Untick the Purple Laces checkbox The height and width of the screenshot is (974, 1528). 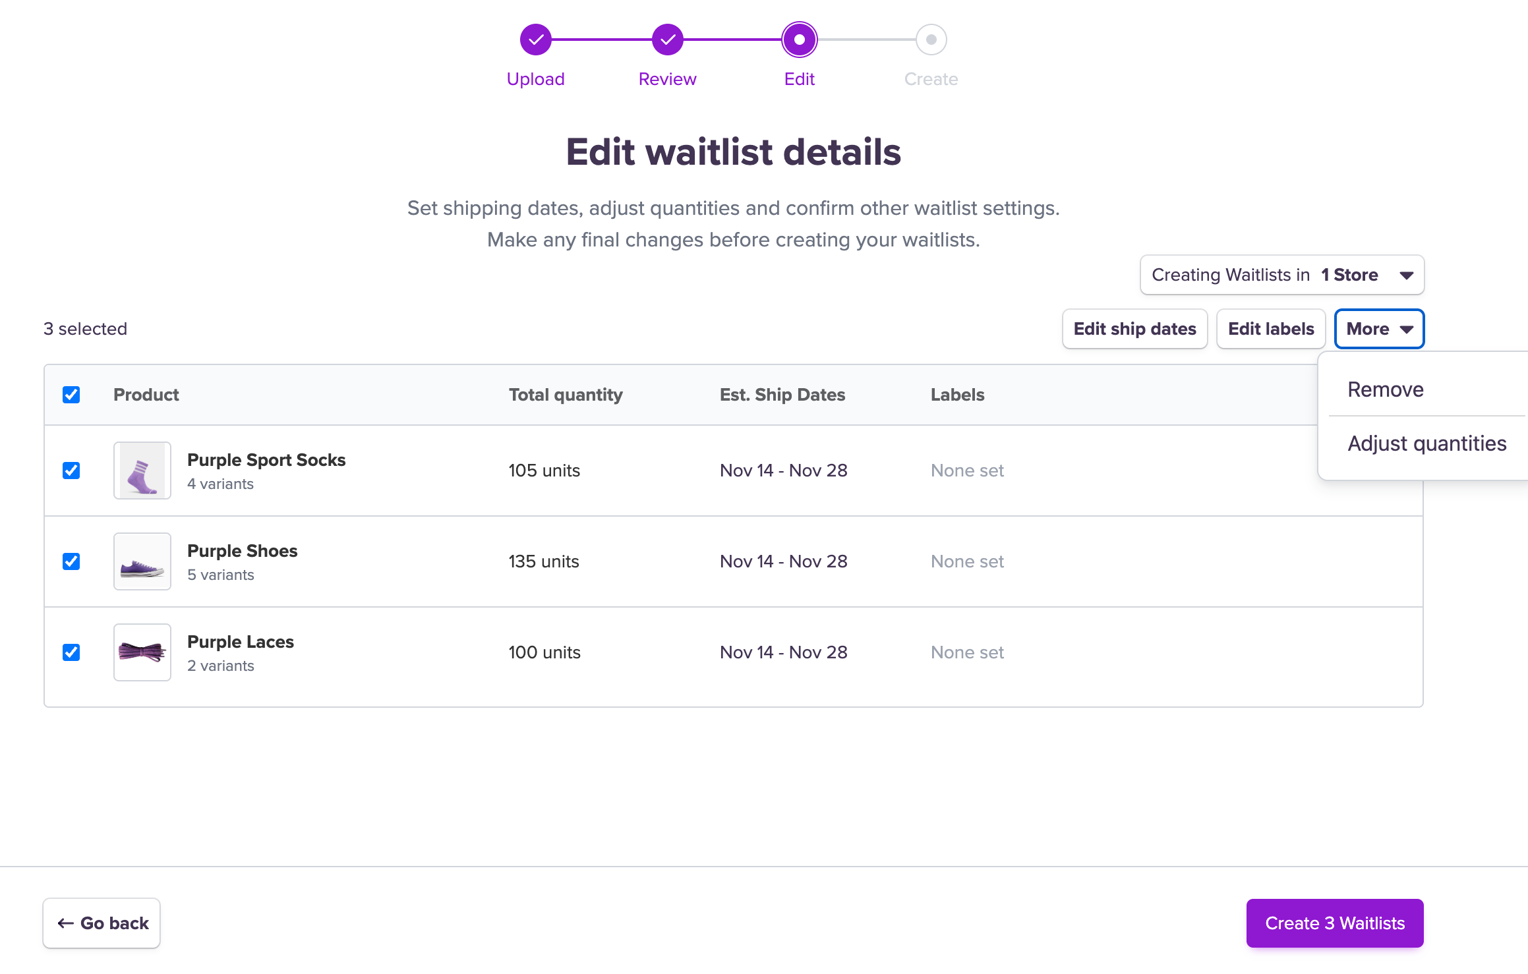point(71,652)
